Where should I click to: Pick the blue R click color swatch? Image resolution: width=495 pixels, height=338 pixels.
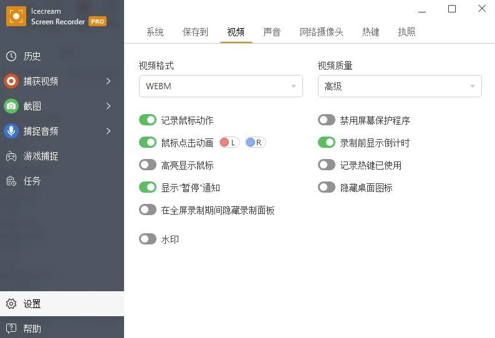point(251,143)
